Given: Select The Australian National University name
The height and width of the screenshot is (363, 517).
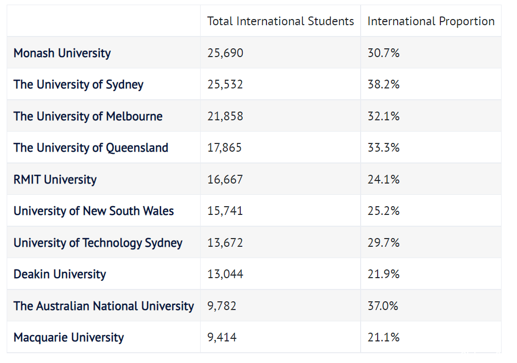Looking at the screenshot, I should [x=103, y=306].
